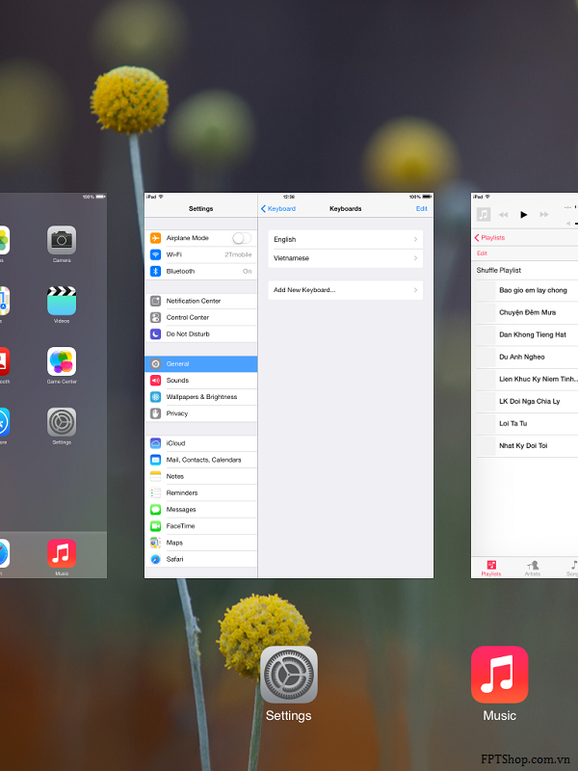Click the Notification Center icon
Viewport: 578px width, 771px height.
click(x=155, y=301)
